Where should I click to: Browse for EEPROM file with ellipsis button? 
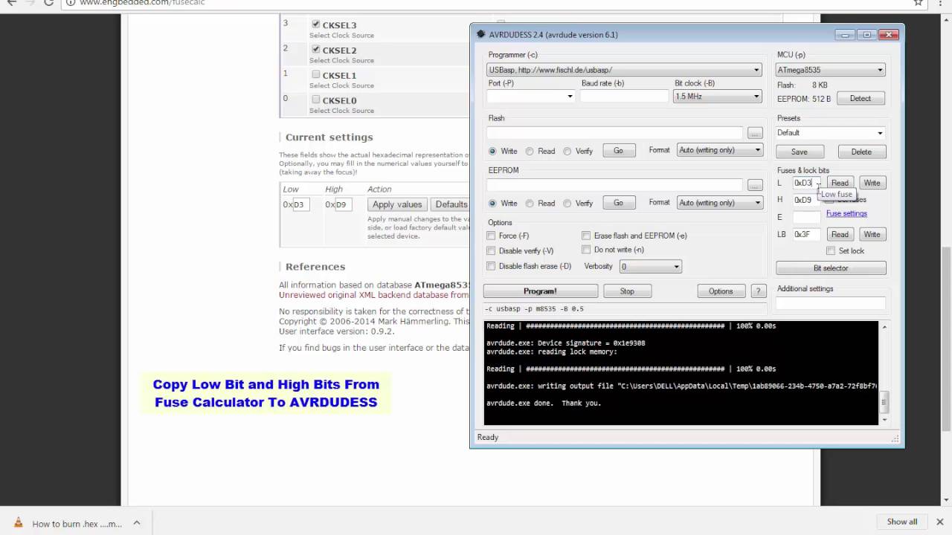755,185
